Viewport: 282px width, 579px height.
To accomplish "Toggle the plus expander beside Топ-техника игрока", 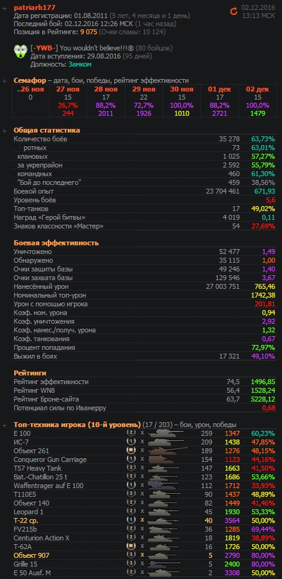I will [4, 425].
